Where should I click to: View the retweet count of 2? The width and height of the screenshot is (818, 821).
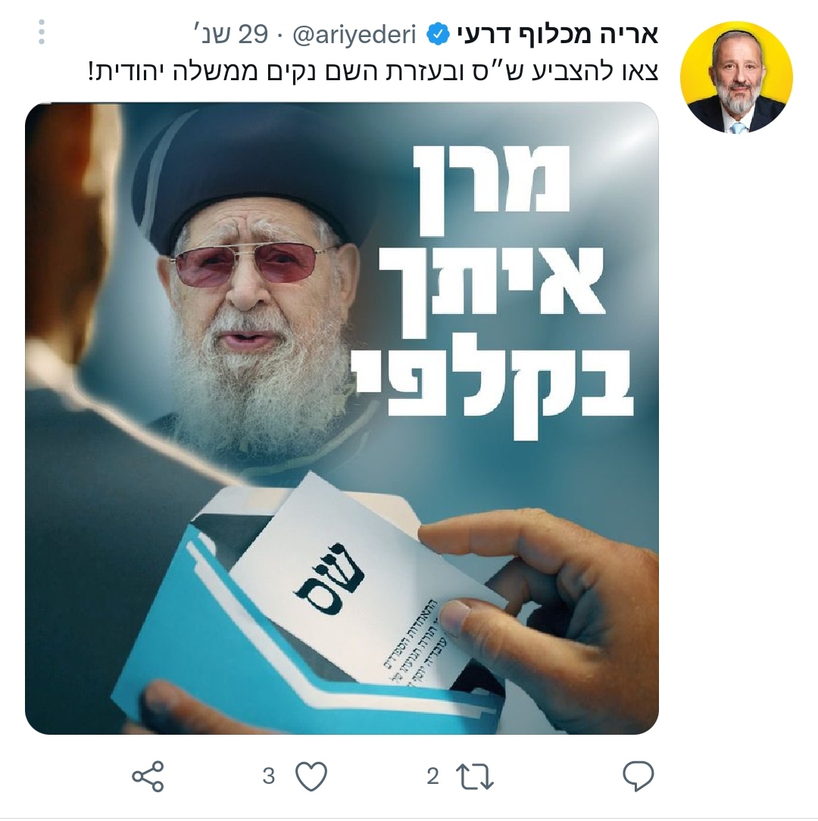(x=432, y=776)
